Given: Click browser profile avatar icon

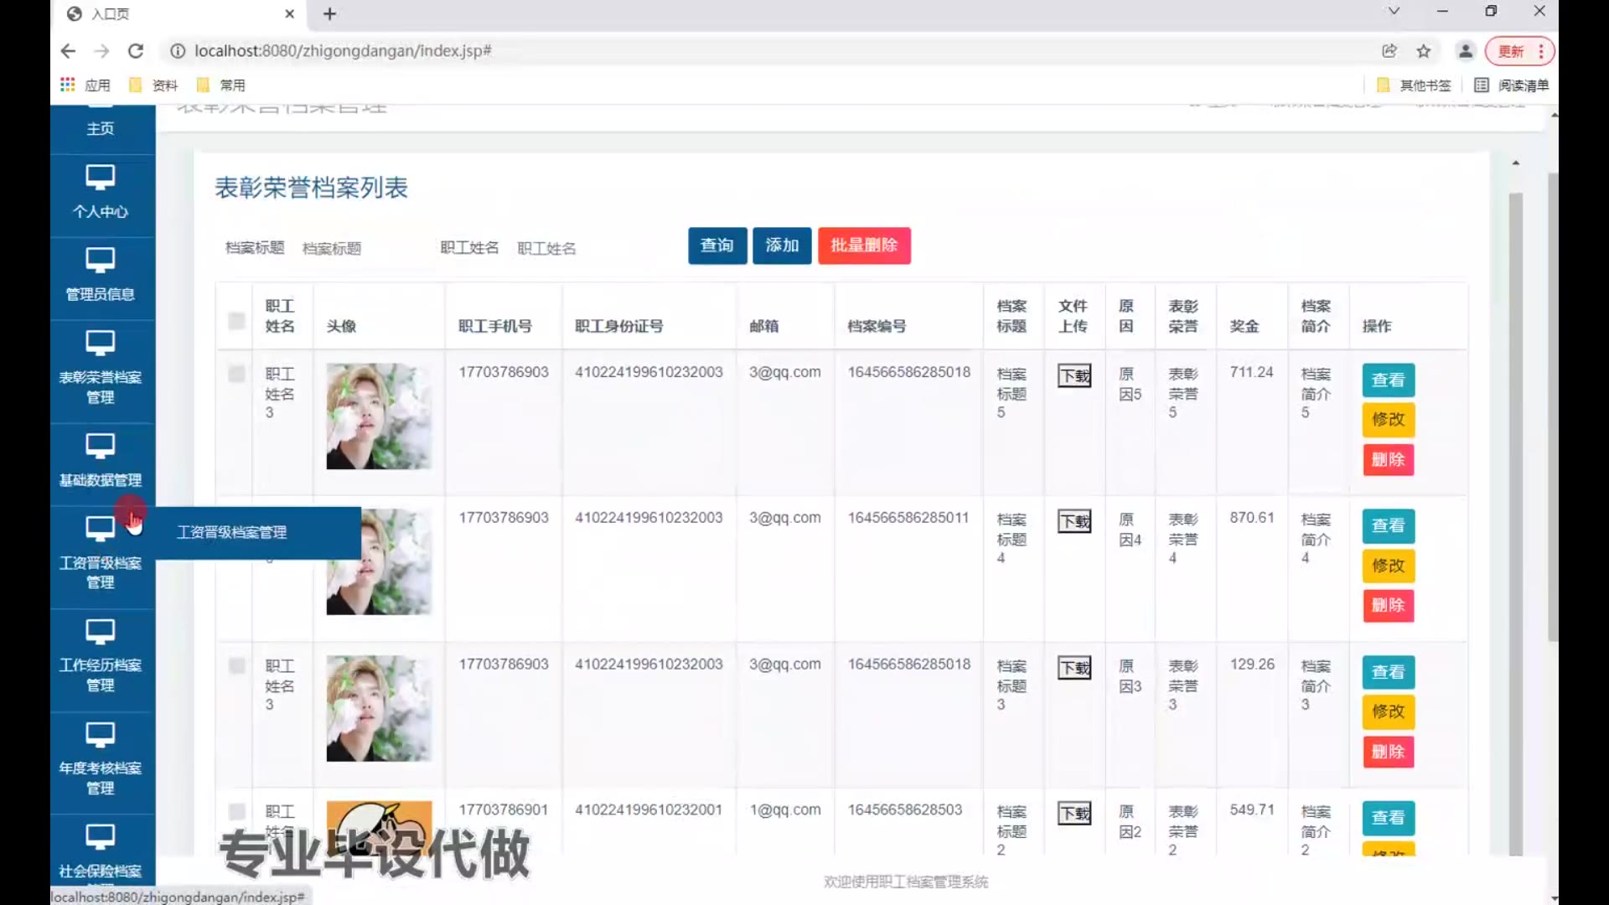Looking at the screenshot, I should pos(1465,51).
